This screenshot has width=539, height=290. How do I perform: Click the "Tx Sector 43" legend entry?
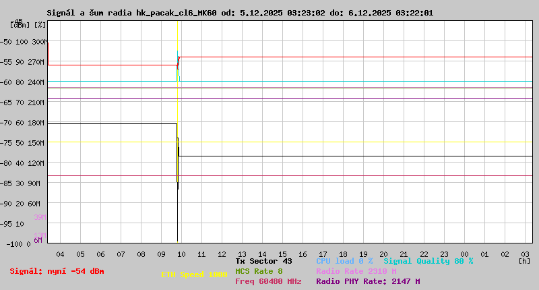tap(263, 261)
